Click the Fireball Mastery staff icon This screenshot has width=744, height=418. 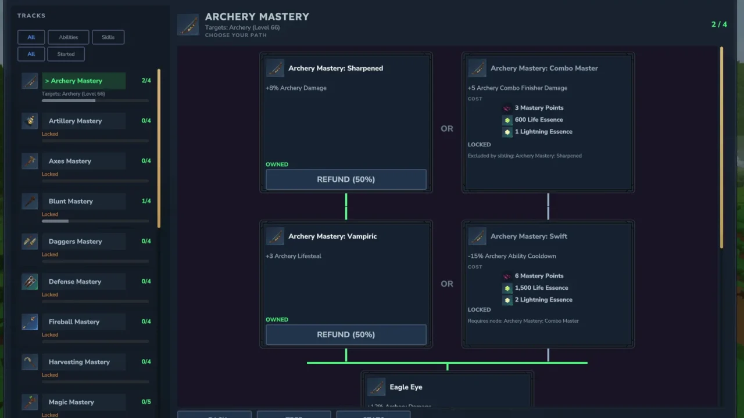(x=30, y=321)
